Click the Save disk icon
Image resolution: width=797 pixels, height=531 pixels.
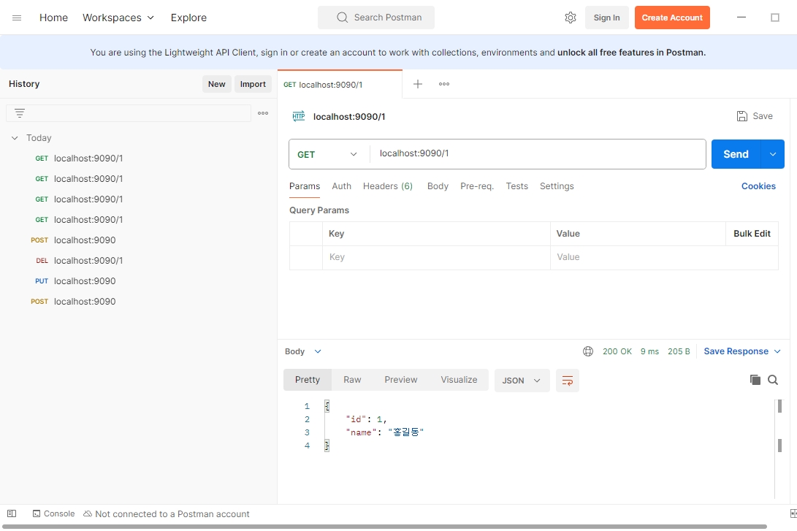pyautogui.click(x=741, y=116)
